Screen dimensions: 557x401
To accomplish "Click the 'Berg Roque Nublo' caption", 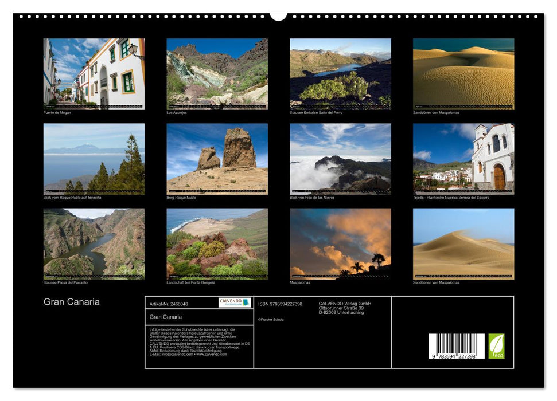I will [x=181, y=198].
